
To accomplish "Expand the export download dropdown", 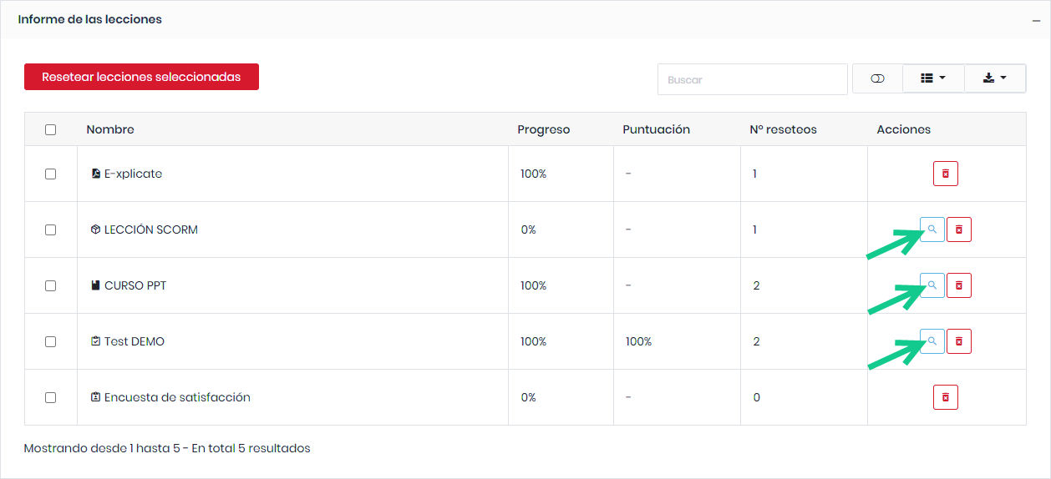I will tap(994, 78).
